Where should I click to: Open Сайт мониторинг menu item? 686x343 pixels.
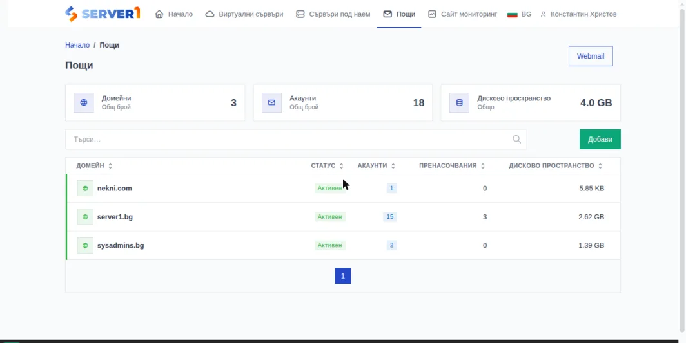(463, 14)
